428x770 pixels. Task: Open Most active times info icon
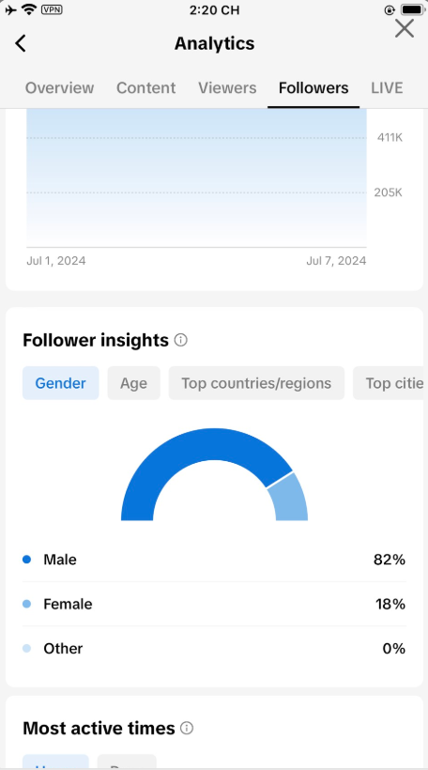pos(187,728)
